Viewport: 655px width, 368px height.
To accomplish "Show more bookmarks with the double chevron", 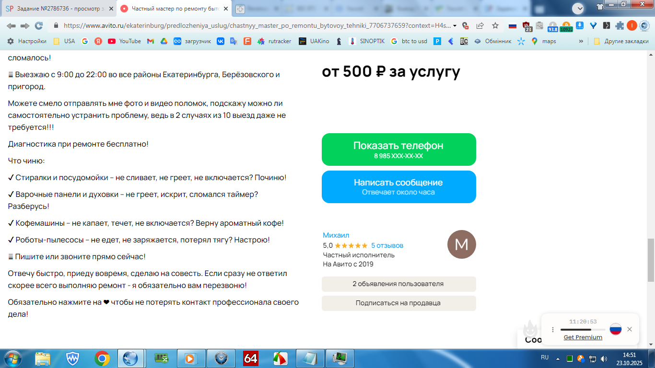I will pos(581,41).
